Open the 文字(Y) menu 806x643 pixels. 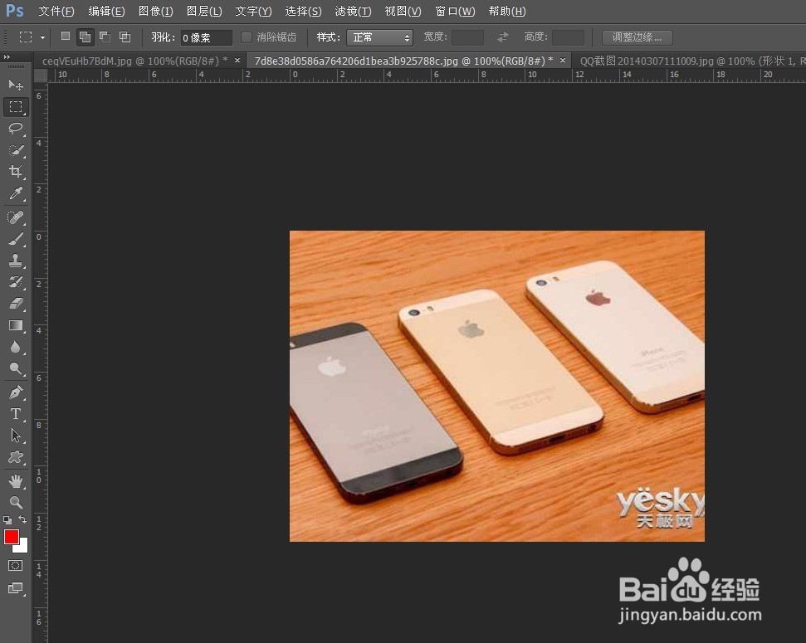253,11
